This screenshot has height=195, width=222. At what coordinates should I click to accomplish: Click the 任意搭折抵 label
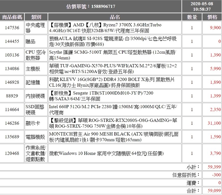[186, 175]
